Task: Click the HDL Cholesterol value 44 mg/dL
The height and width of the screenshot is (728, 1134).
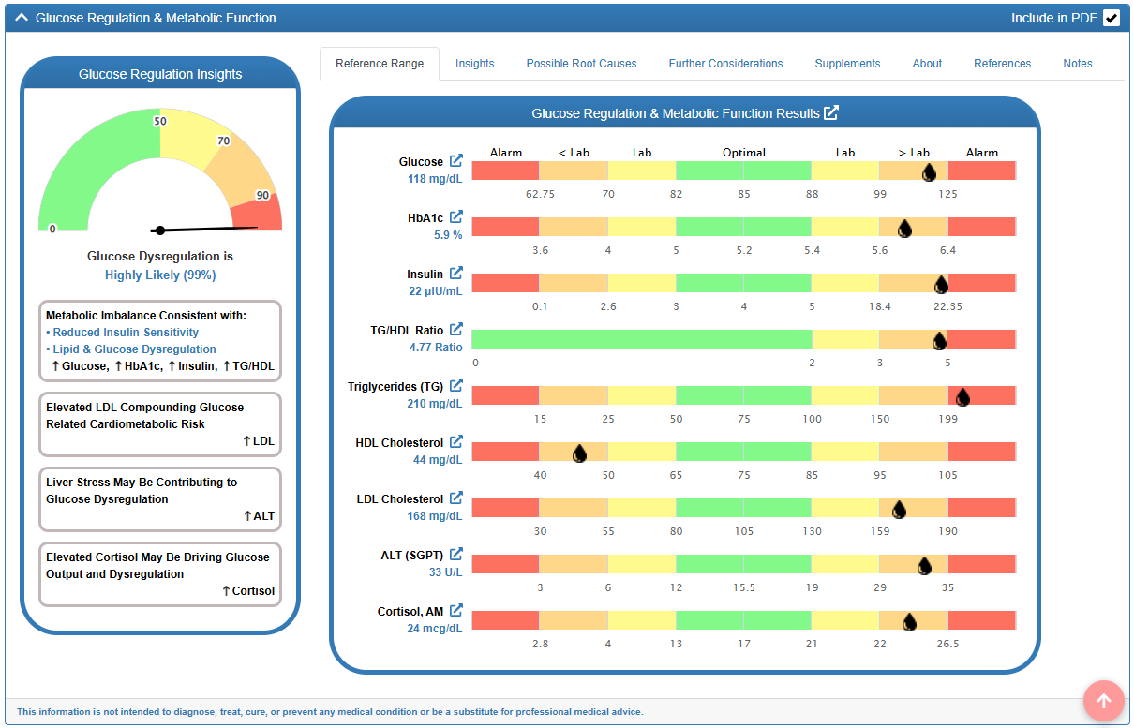Action: pyautogui.click(x=438, y=460)
